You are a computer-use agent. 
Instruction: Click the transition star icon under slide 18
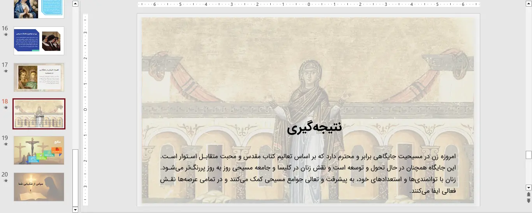click(5, 108)
